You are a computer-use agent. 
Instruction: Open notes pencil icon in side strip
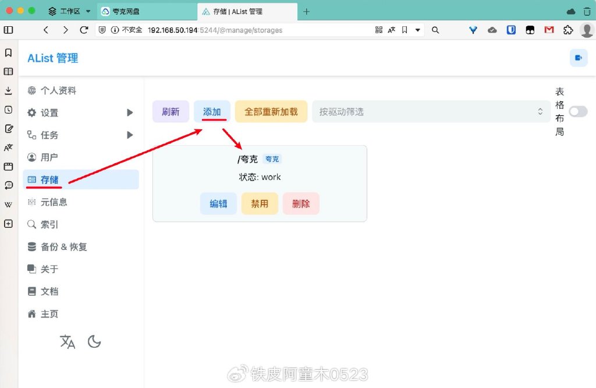point(8,129)
